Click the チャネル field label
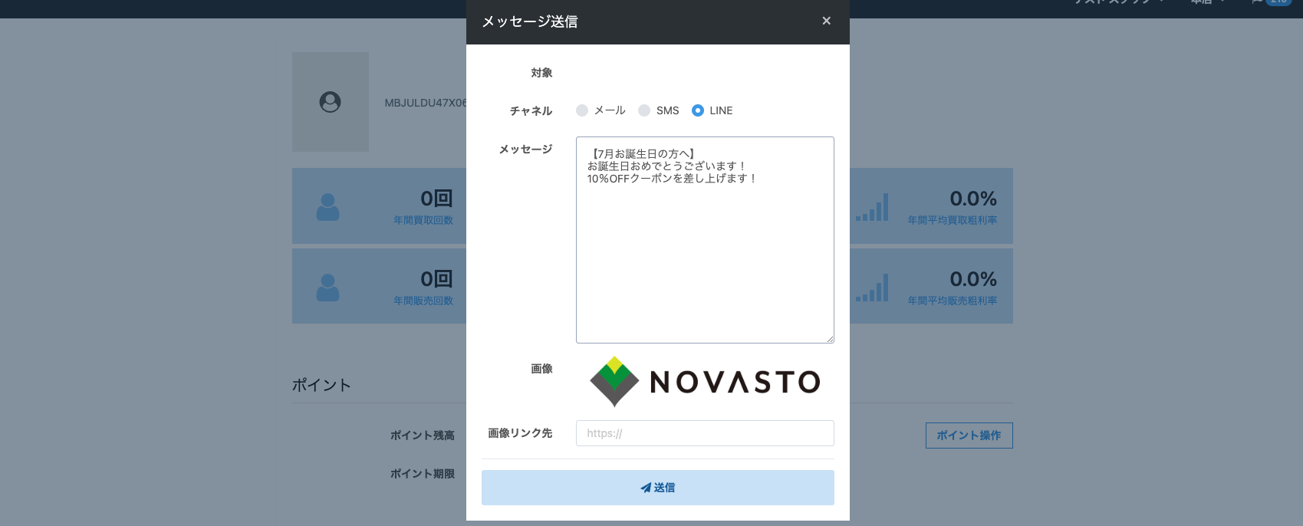Viewport: 1303px width, 526px height. [x=531, y=111]
